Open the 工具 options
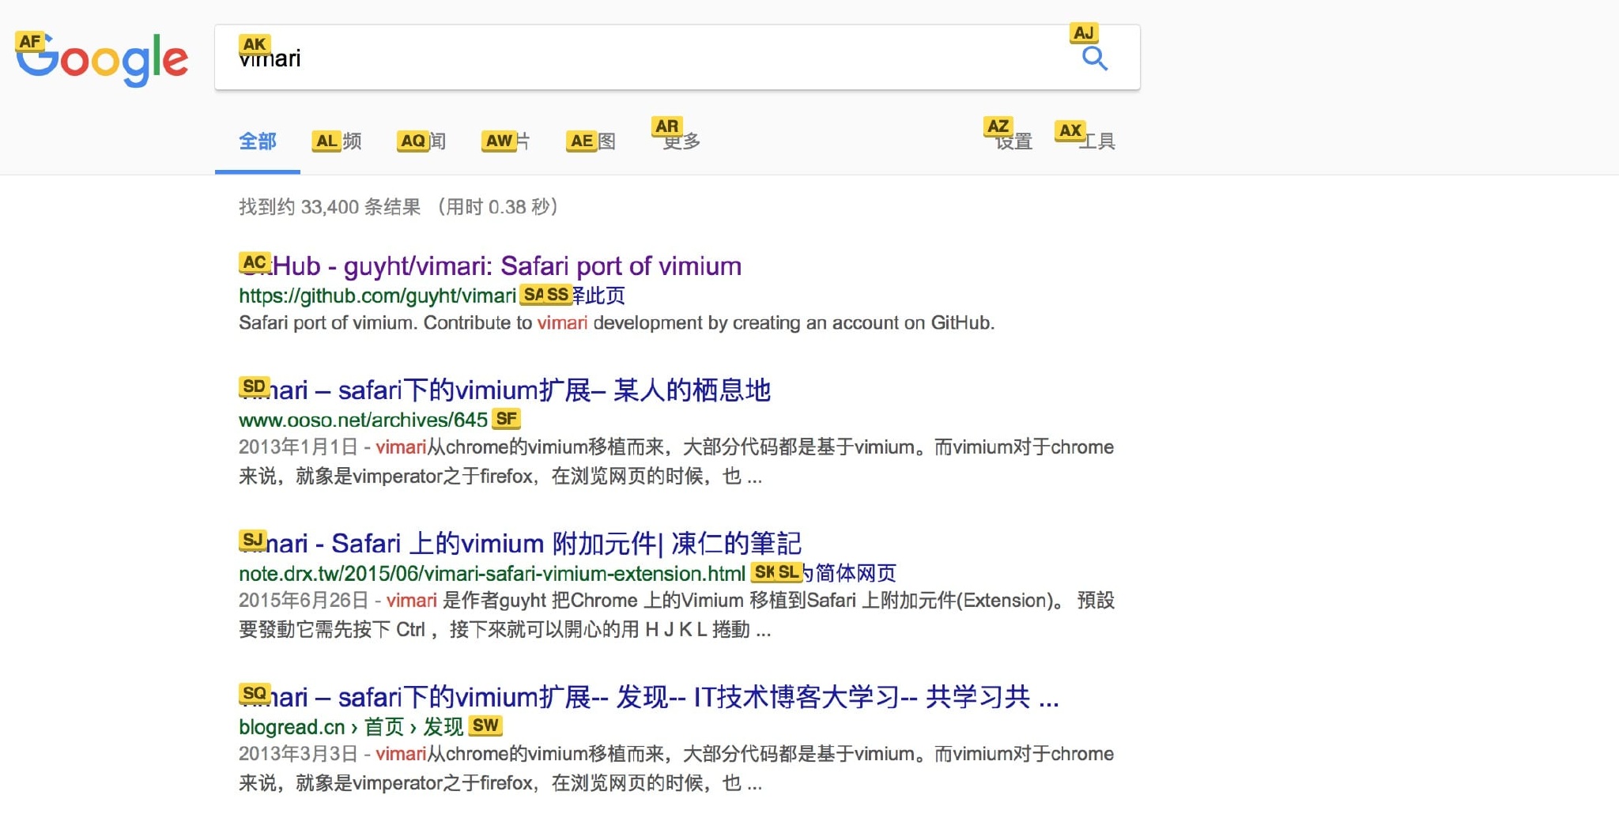The height and width of the screenshot is (814, 1619). [1096, 141]
